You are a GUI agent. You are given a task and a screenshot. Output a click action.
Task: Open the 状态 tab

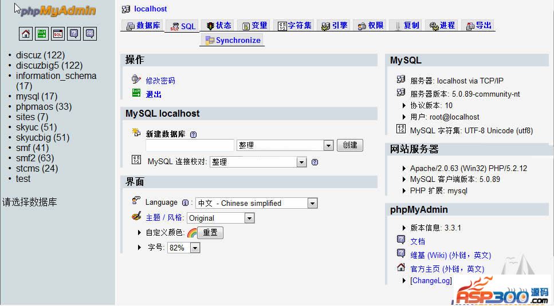click(x=219, y=25)
